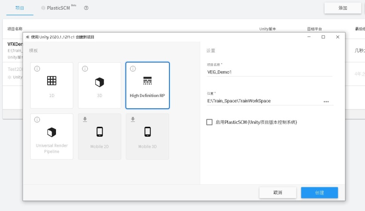The width and height of the screenshot is (365, 211).
Task: Select the High Definition RP template
Action: click(x=148, y=85)
